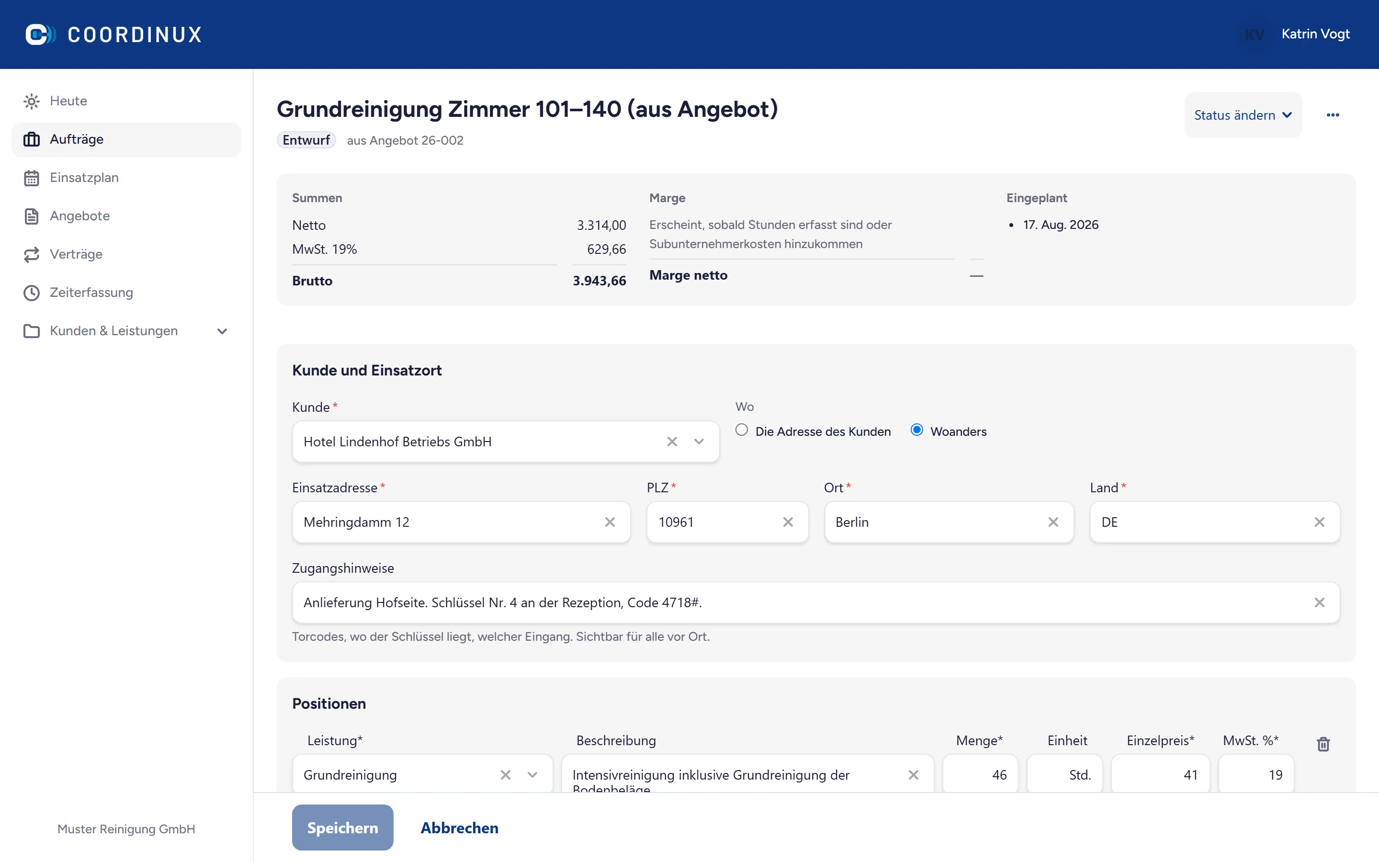The width and height of the screenshot is (1379, 862).
Task: Select 'Die Adresse des Kunden' radio option
Action: pos(741,431)
